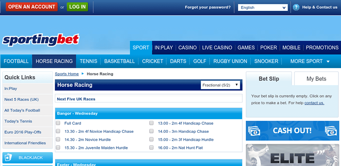This screenshot has height=166, width=341.
Task: Choose Tennis in sports menu
Action: pos(89,61)
